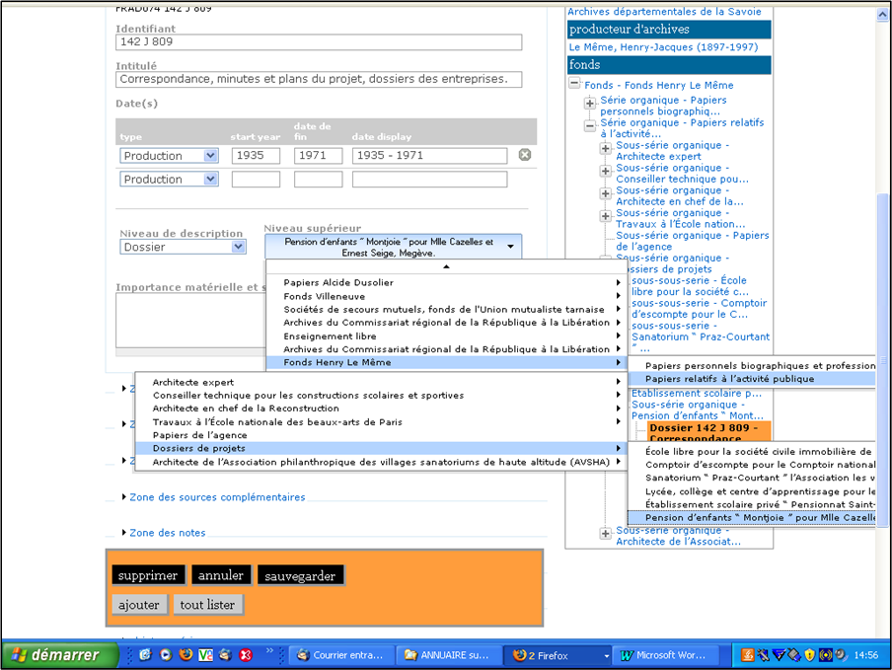Open Firefox from the quick launch bar
Screen dimensions: 892x670
click(x=186, y=654)
